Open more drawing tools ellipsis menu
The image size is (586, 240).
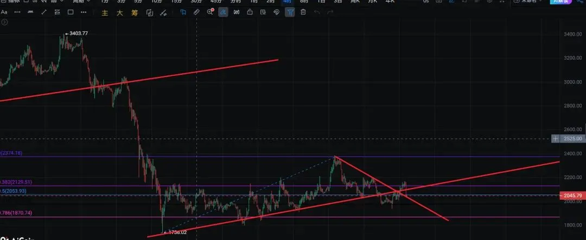click(84, 12)
